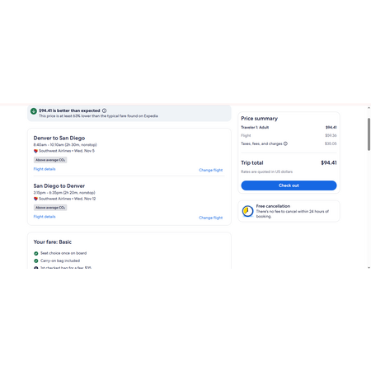Screen dimensions: 371x371
Task: Click the Trip total amount $94.41
Action: click(x=329, y=162)
